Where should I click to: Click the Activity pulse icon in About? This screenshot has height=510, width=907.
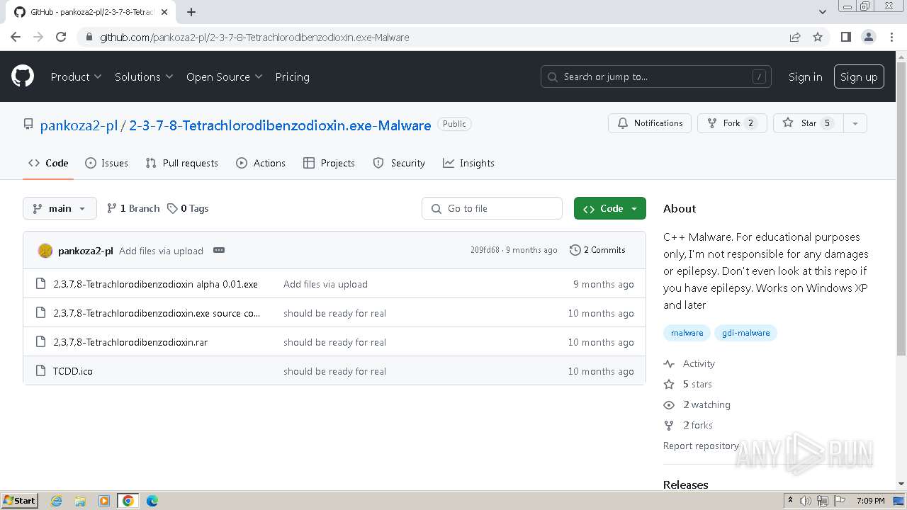669,363
